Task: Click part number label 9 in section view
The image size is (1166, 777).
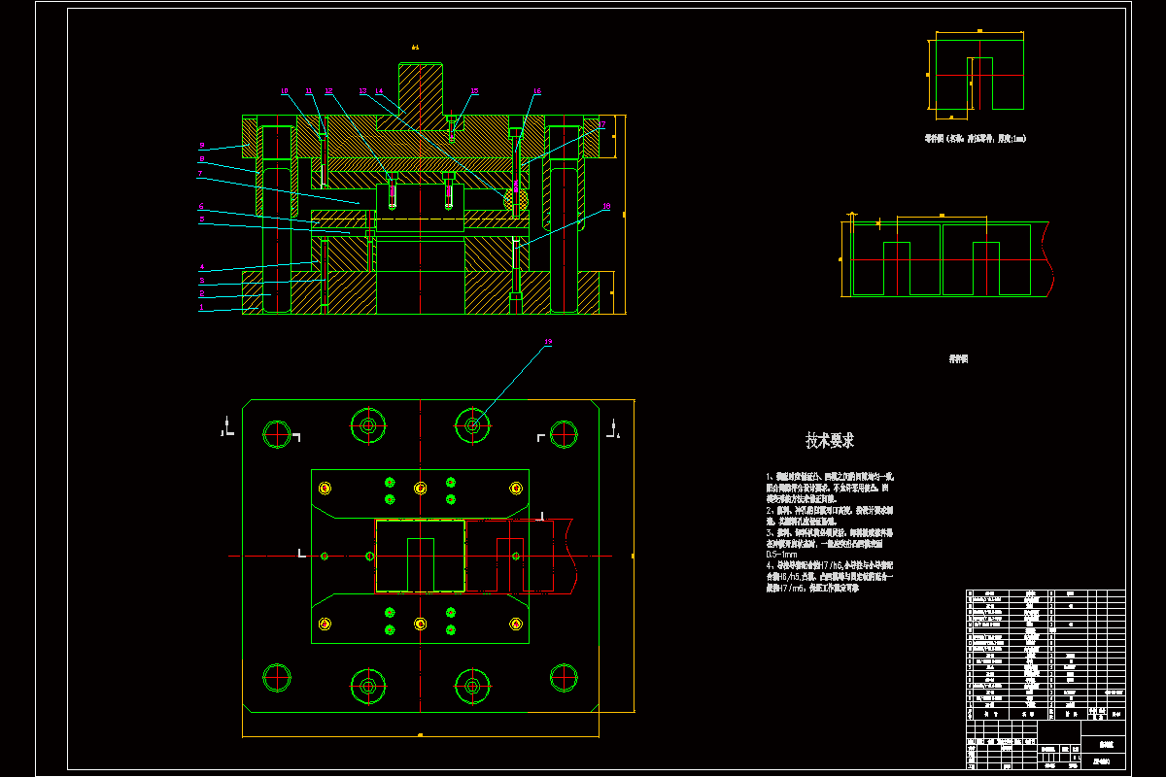Action: point(201,146)
